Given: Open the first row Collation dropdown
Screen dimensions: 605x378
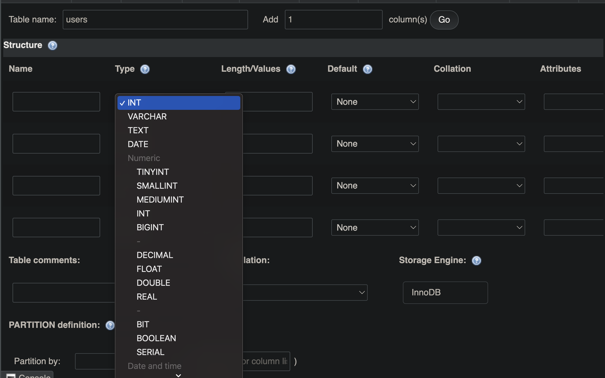Looking at the screenshot, I should point(481,102).
